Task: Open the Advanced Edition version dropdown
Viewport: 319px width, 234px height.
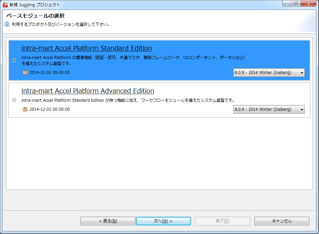Action: [x=269, y=109]
